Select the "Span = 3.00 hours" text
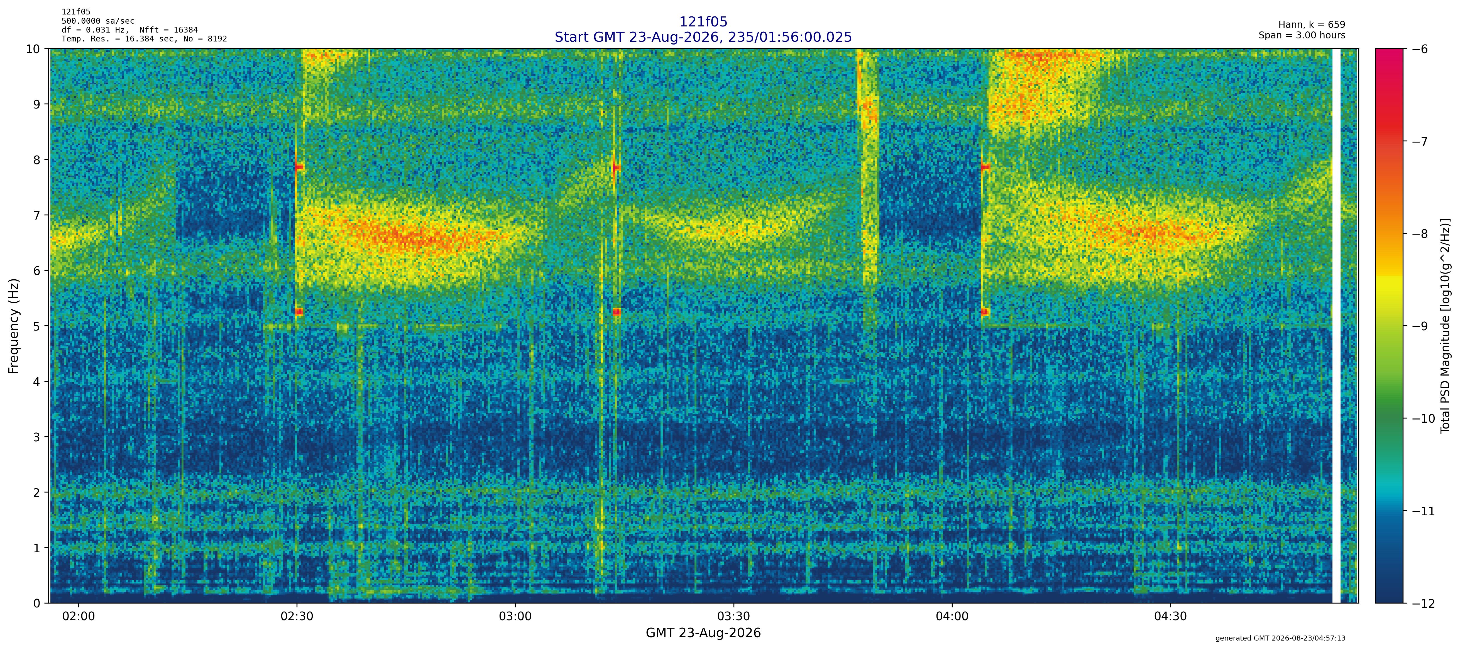Screen dimensions: 1460x650 pyautogui.click(x=1302, y=35)
